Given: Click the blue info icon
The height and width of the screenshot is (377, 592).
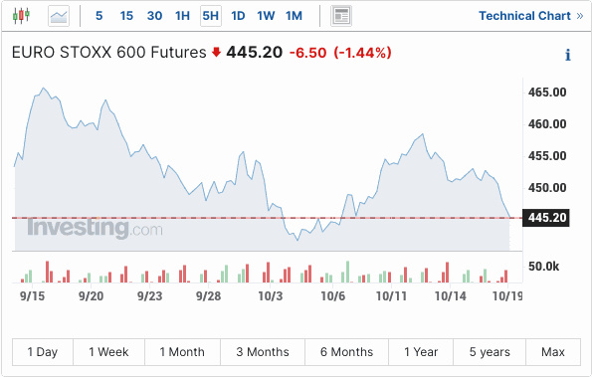Looking at the screenshot, I should click(x=567, y=55).
